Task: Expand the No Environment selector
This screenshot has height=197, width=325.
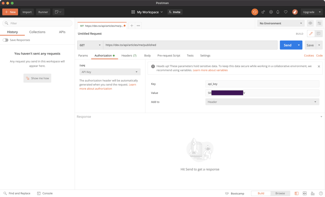Action: pos(281,23)
